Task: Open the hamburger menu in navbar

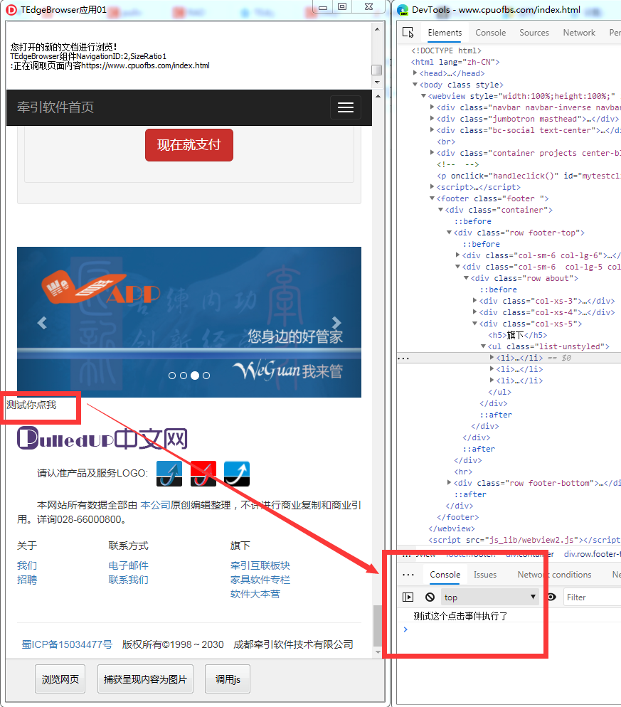Action: click(x=346, y=107)
